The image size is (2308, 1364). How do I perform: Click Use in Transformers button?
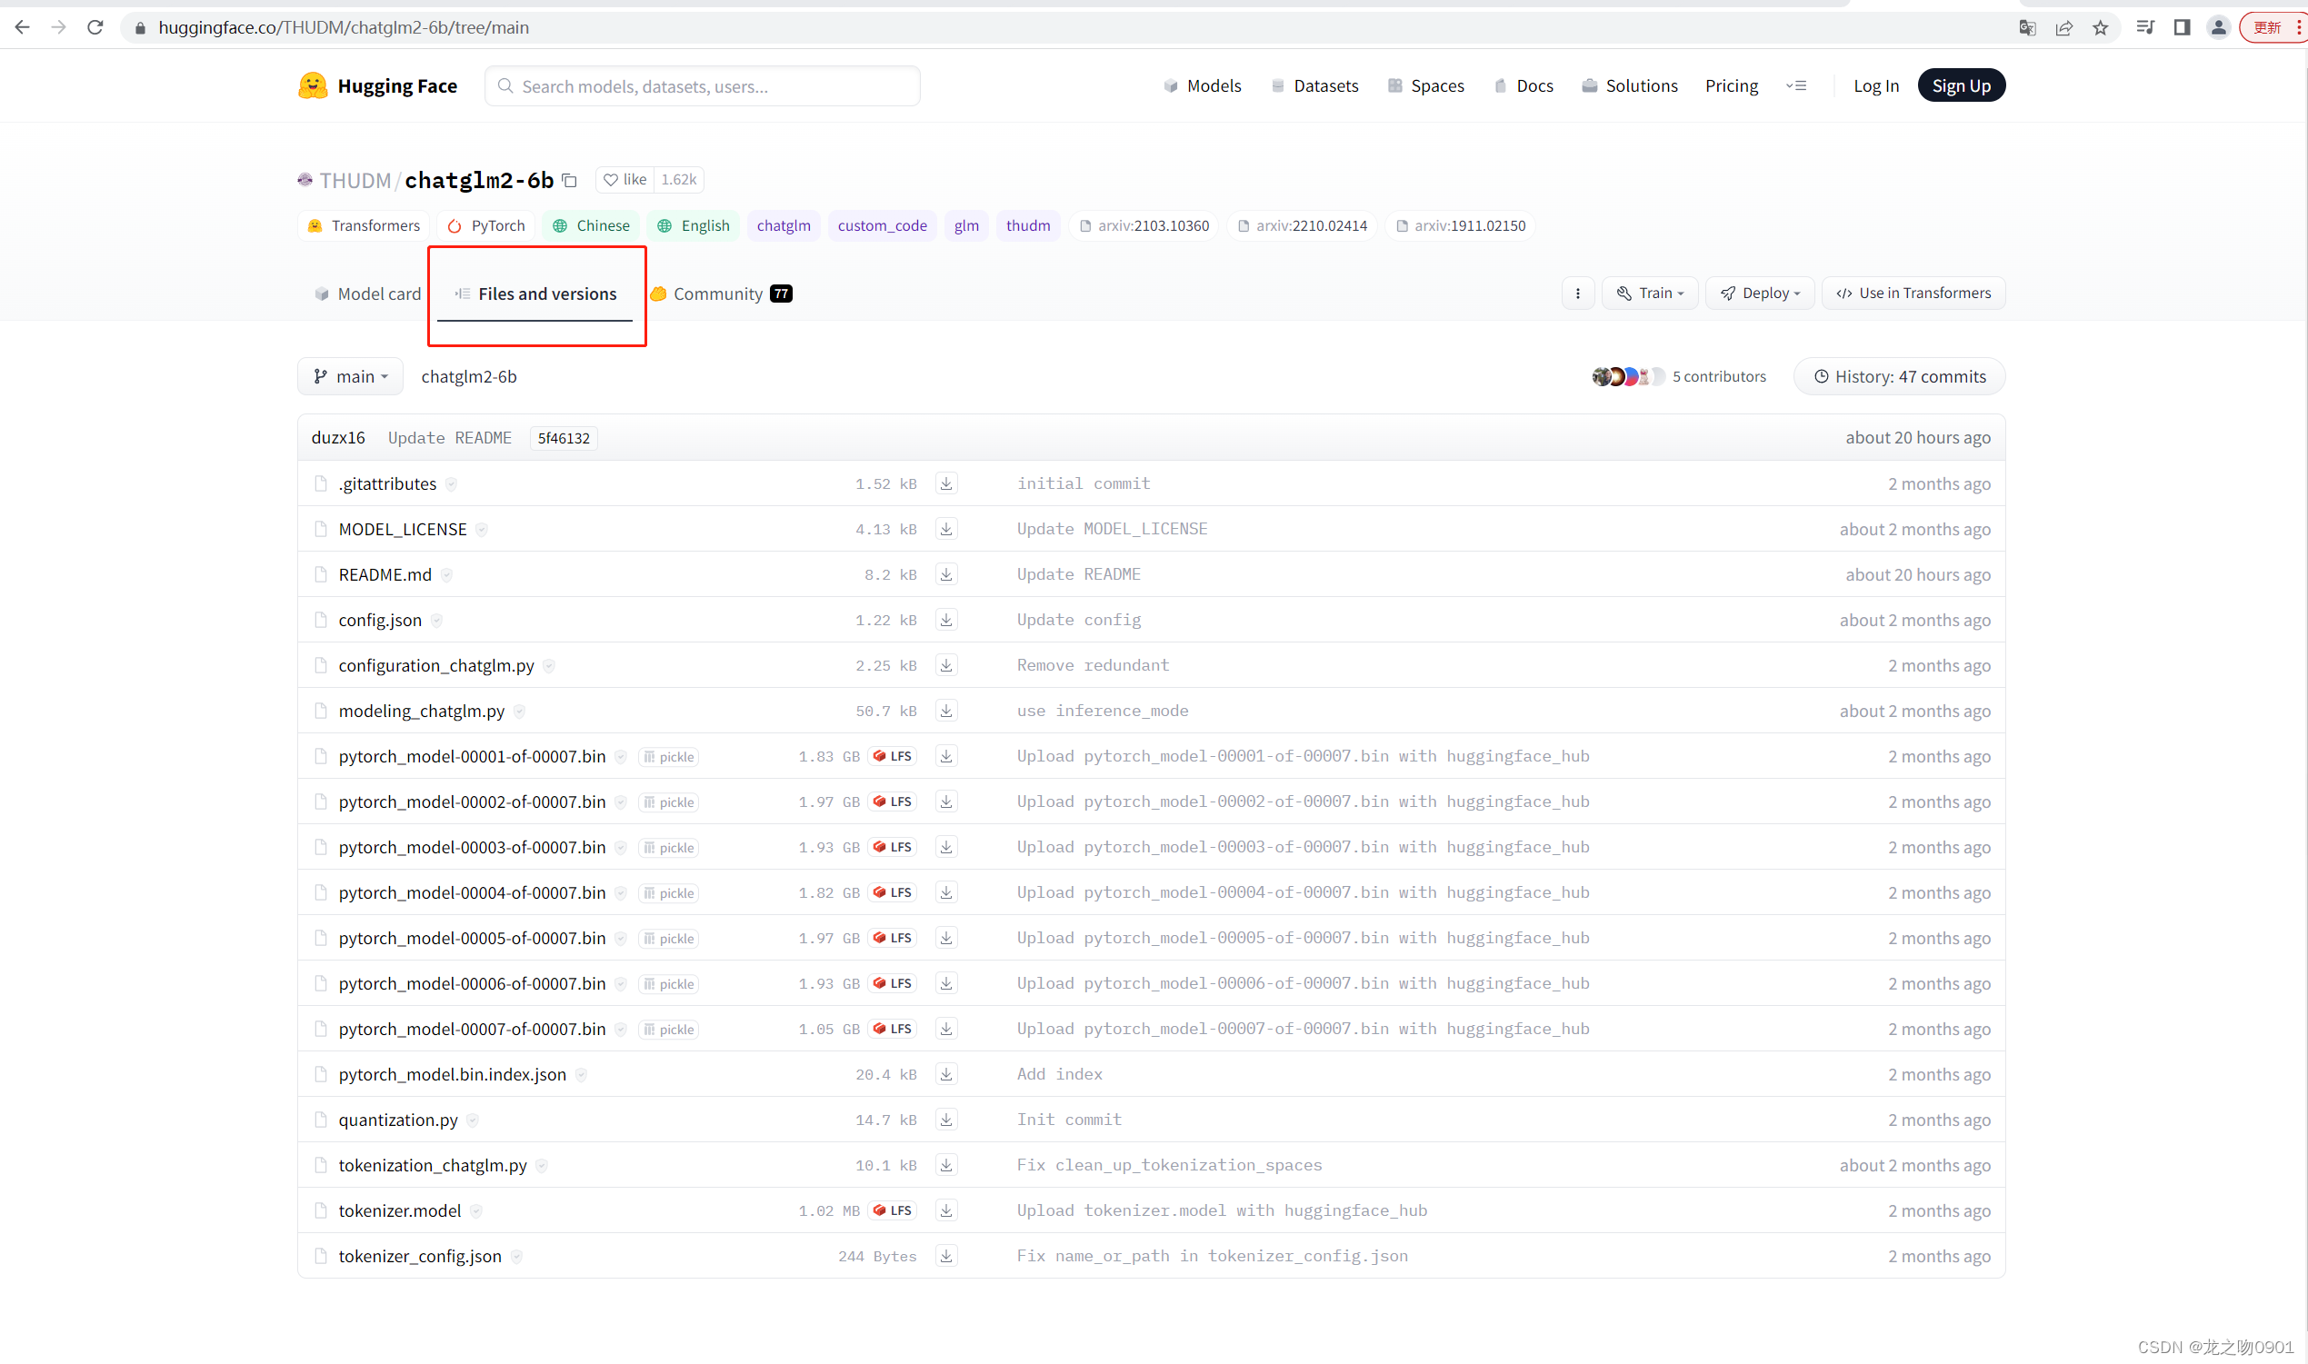click(x=1913, y=294)
